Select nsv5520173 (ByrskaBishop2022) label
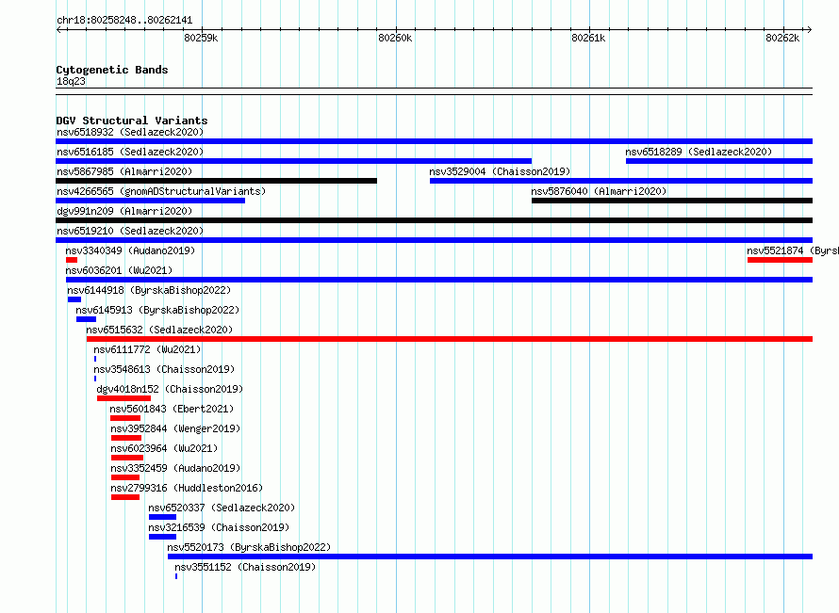Viewport: 839px width, 613px height. 249,547
